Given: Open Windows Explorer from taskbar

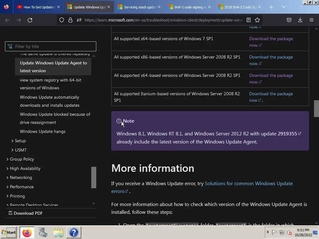Looking at the screenshot, I should tap(58, 232).
